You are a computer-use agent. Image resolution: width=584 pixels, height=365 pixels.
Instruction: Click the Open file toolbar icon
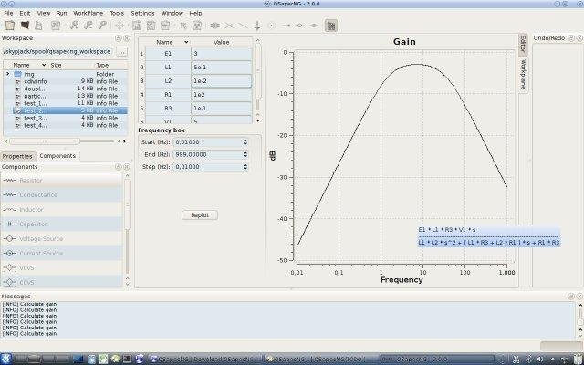[25, 26]
